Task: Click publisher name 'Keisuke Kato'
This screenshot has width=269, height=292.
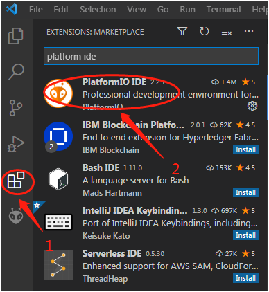Action: tap(106, 236)
